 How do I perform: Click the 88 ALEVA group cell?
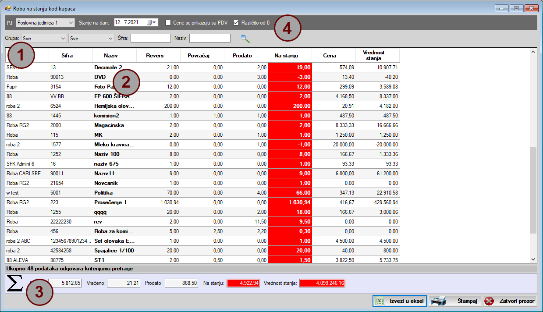click(27, 260)
